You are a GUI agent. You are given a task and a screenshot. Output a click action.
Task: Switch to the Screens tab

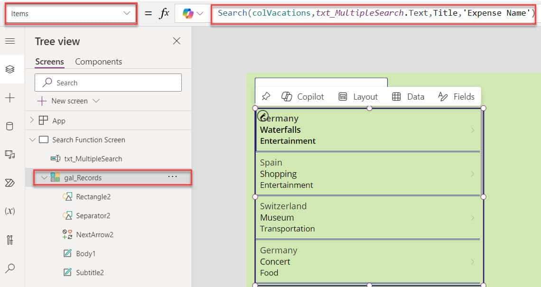tap(49, 62)
